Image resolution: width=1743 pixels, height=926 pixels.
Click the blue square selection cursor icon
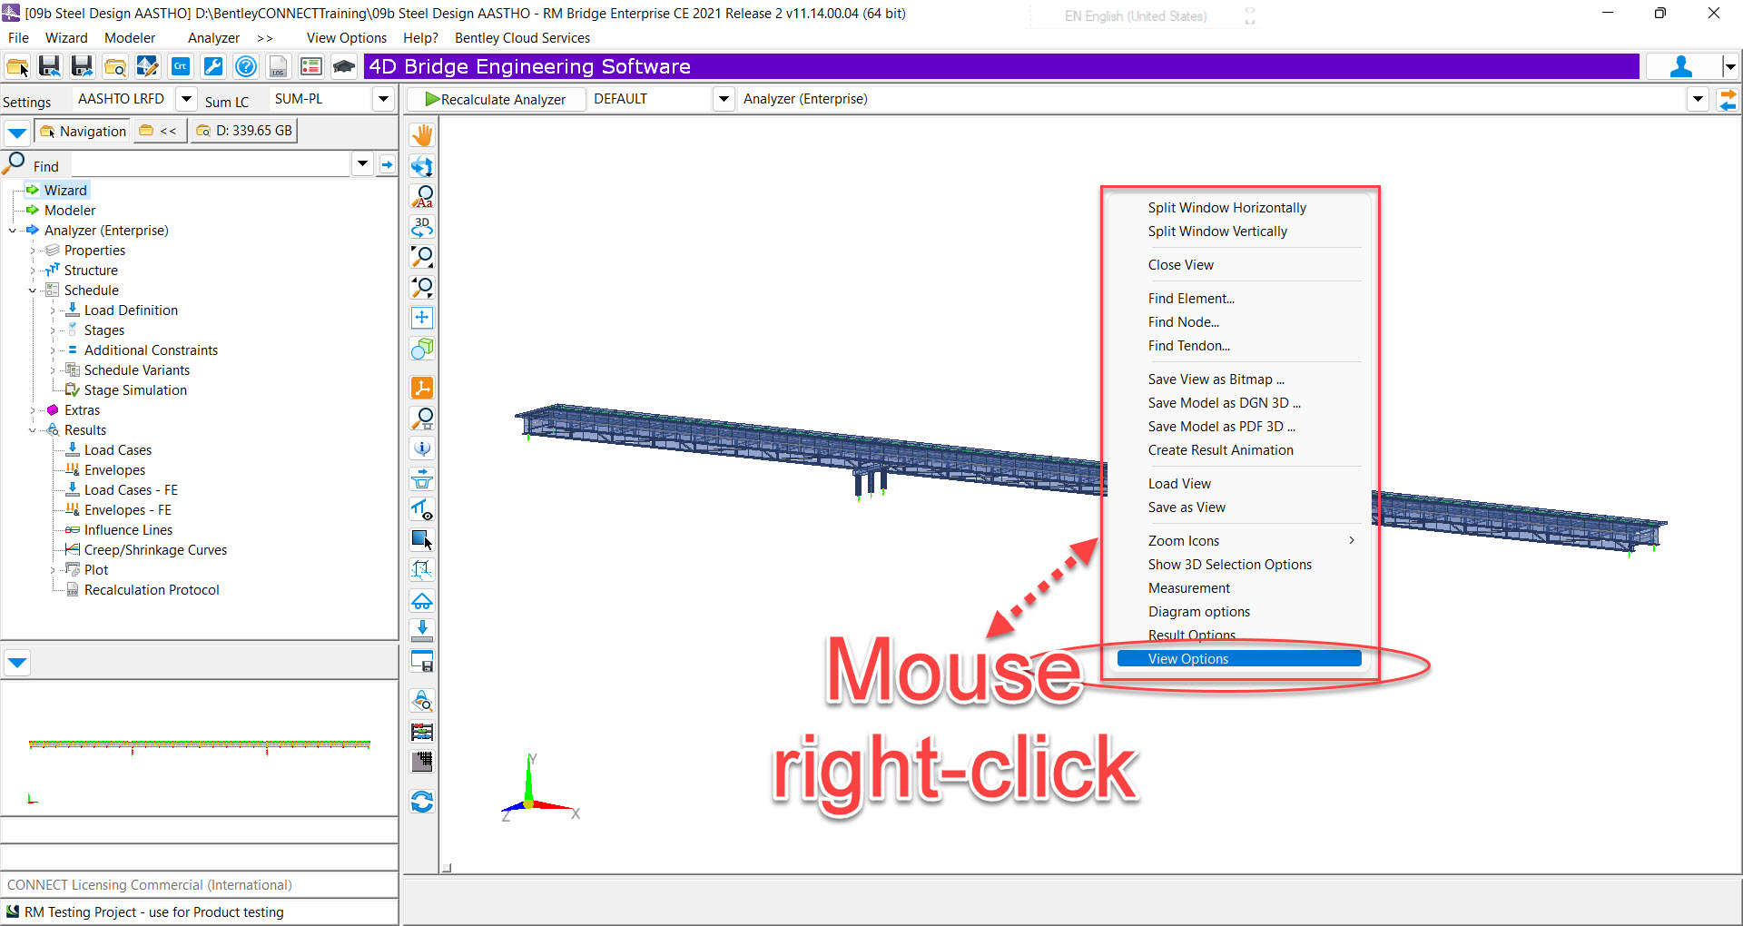point(422,540)
